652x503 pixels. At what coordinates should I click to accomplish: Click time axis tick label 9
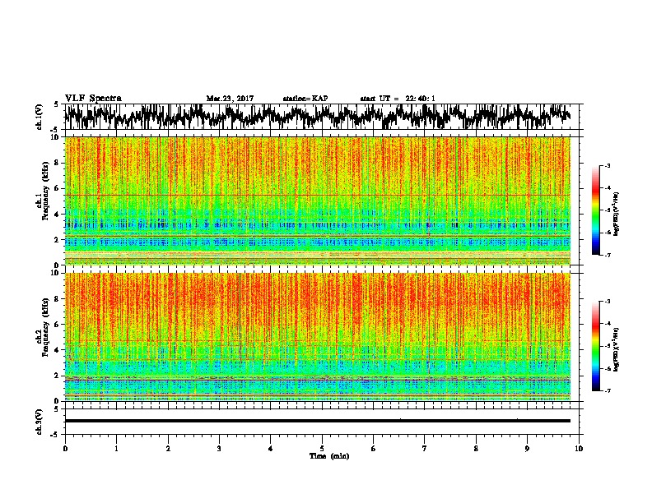pyautogui.click(x=527, y=449)
